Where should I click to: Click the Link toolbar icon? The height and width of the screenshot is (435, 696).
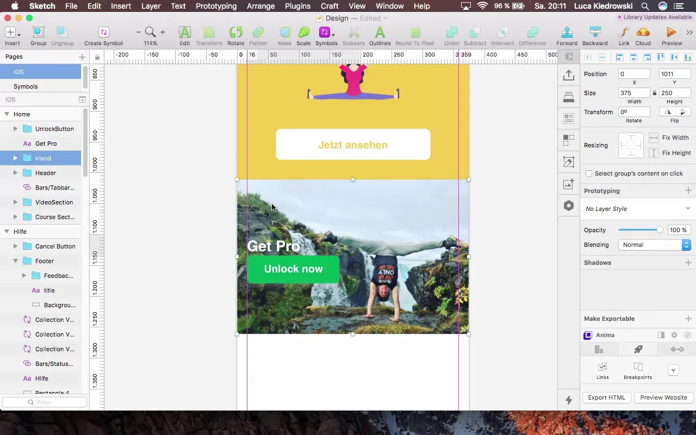point(624,33)
